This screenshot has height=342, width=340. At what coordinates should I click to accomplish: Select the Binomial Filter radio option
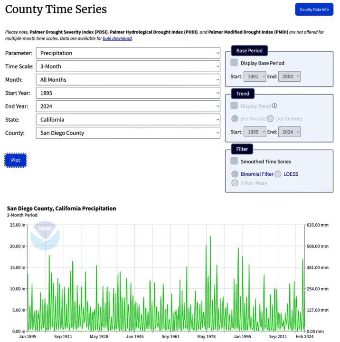[235, 174]
